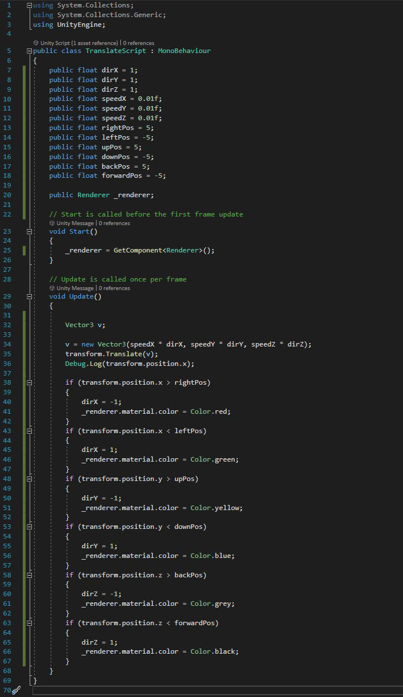Collapse the TranslateScript class at line 5
This screenshot has width=403, height=697.
pos(29,51)
